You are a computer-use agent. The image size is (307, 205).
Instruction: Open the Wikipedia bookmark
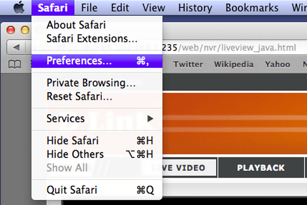[x=234, y=64]
